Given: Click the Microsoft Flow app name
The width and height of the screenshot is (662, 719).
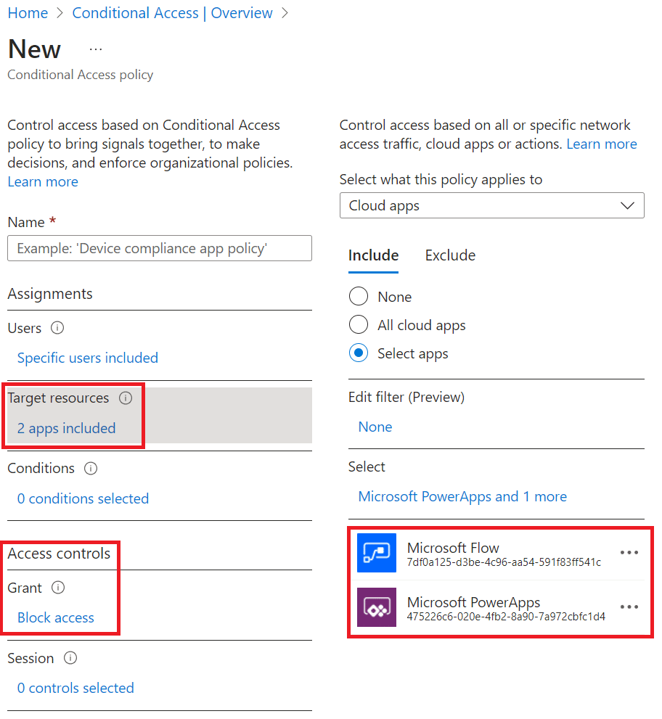Looking at the screenshot, I should pyautogui.click(x=453, y=548).
